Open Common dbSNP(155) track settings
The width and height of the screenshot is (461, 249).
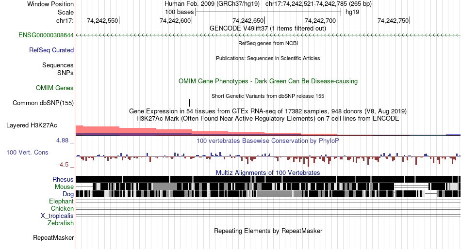[x=43, y=103]
